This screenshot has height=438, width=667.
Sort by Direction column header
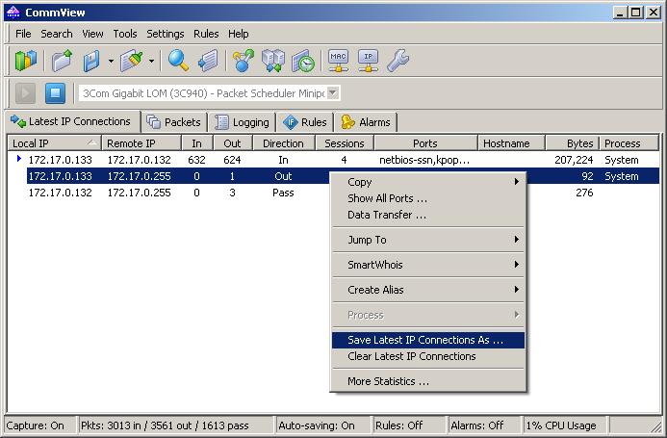click(x=284, y=143)
